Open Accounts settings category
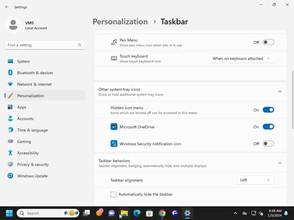Screen dimensions: 294x220 pos(45,119)
